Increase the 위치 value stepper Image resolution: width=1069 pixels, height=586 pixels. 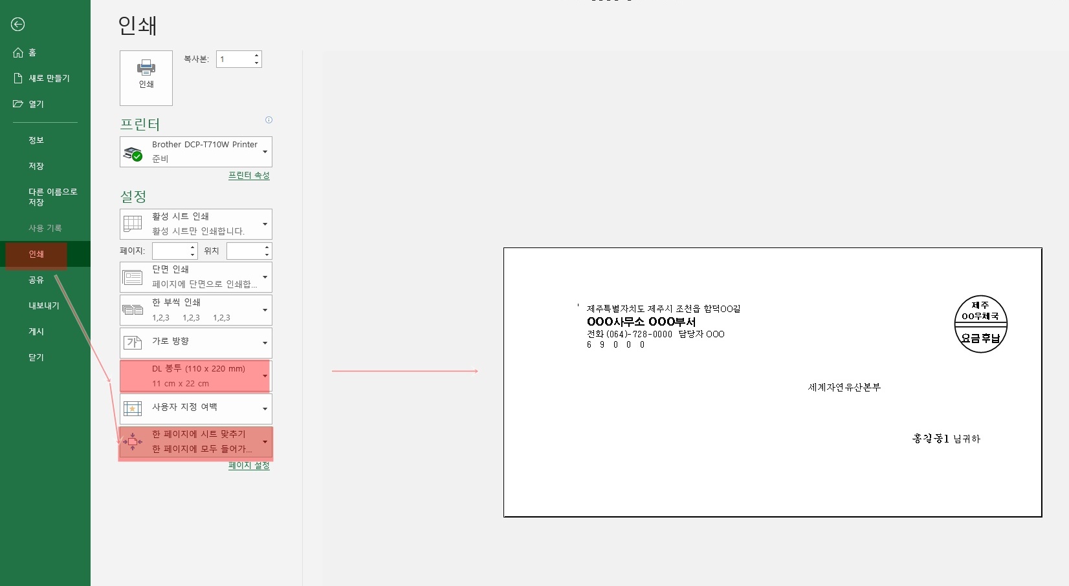click(x=267, y=247)
